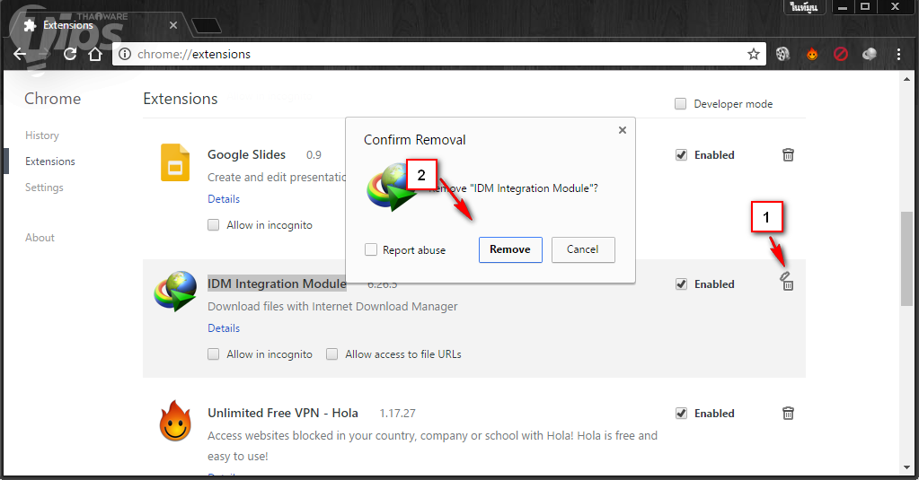Go to the home page
The width and height of the screenshot is (919, 480).
tap(95, 54)
